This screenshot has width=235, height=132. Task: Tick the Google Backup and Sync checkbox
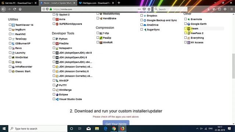[142, 20]
